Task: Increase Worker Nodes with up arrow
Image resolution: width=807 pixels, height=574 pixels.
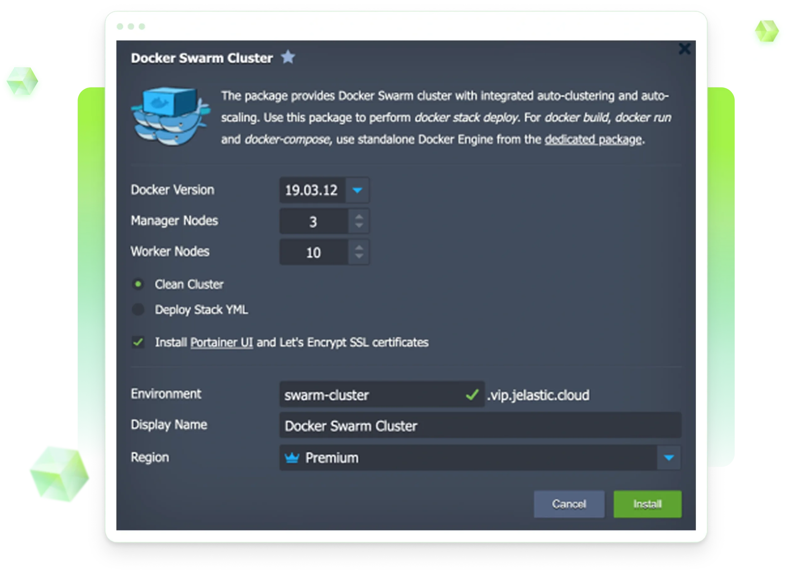Action: tap(359, 247)
